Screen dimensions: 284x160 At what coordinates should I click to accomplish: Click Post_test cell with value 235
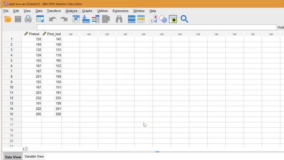pyautogui.click(x=51, y=98)
